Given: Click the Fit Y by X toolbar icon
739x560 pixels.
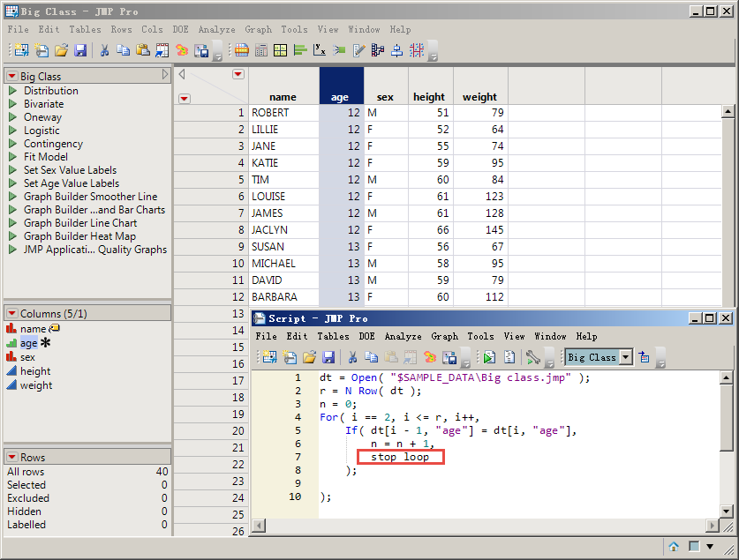Looking at the screenshot, I should pyautogui.click(x=320, y=50).
